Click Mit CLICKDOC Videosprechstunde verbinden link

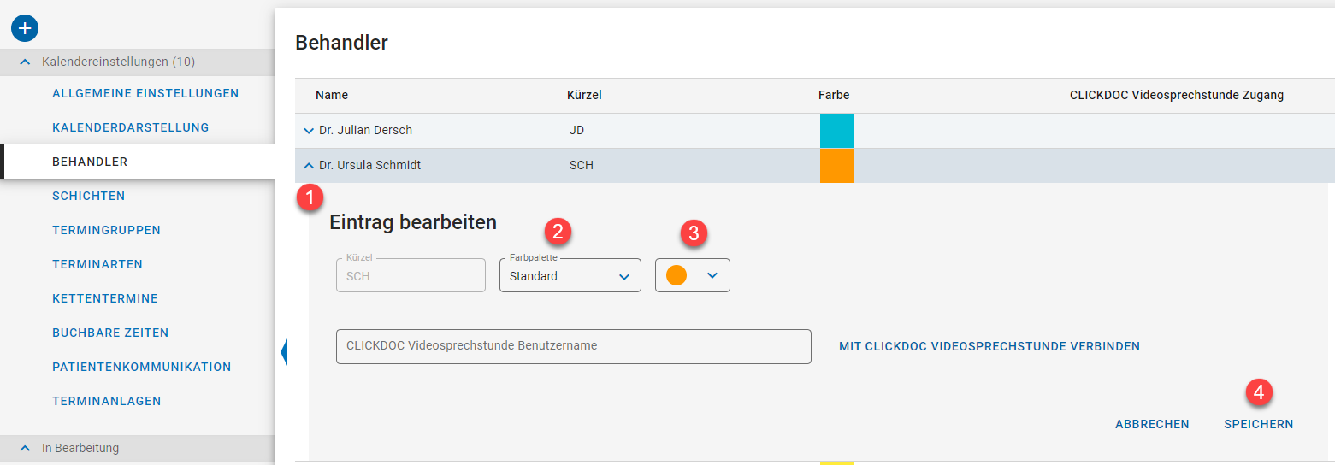(989, 346)
